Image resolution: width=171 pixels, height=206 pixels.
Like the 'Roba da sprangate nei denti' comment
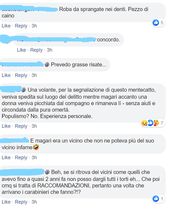click(6, 26)
